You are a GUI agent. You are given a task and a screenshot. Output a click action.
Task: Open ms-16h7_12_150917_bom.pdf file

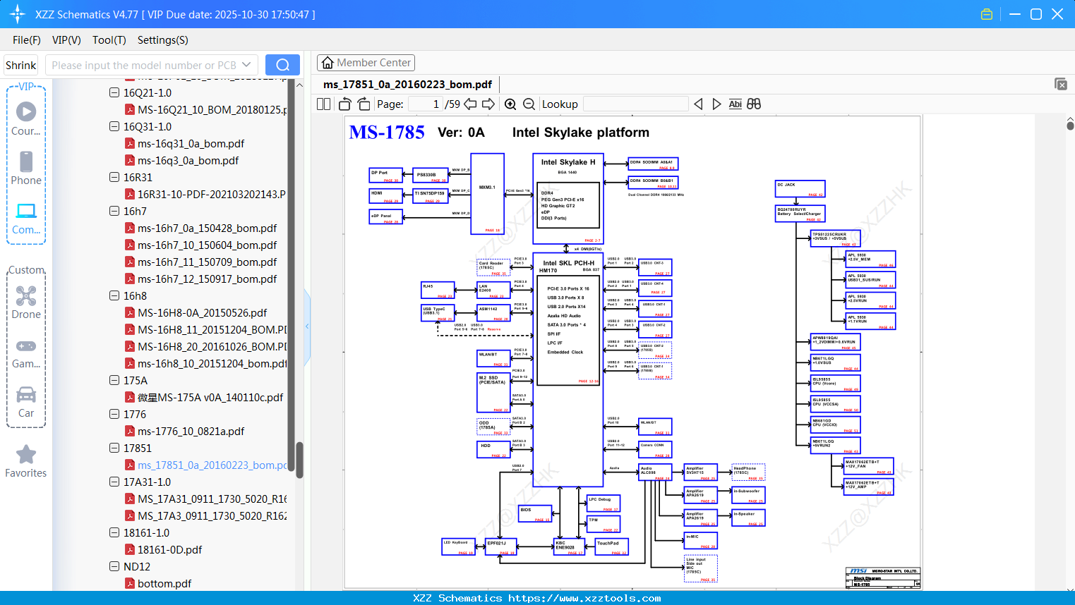click(207, 279)
